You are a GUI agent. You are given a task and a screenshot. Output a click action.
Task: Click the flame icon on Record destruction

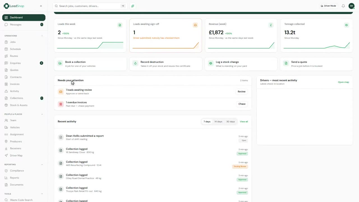pos(135,63)
